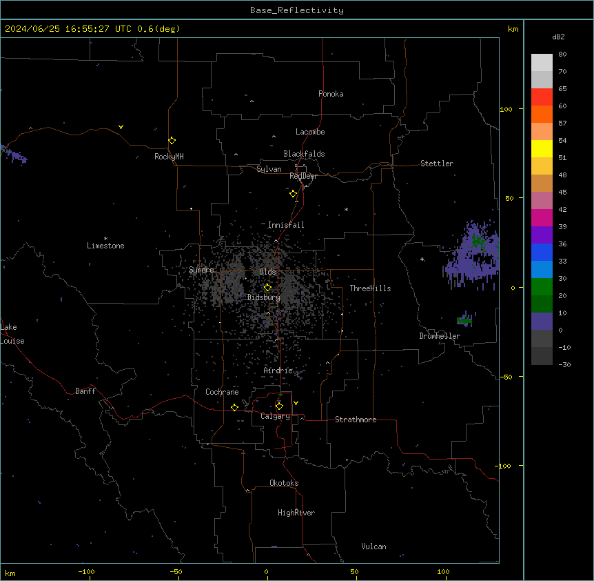This screenshot has width=594, height=581.
Task: Click the Vulcan city label
Action: (373, 546)
